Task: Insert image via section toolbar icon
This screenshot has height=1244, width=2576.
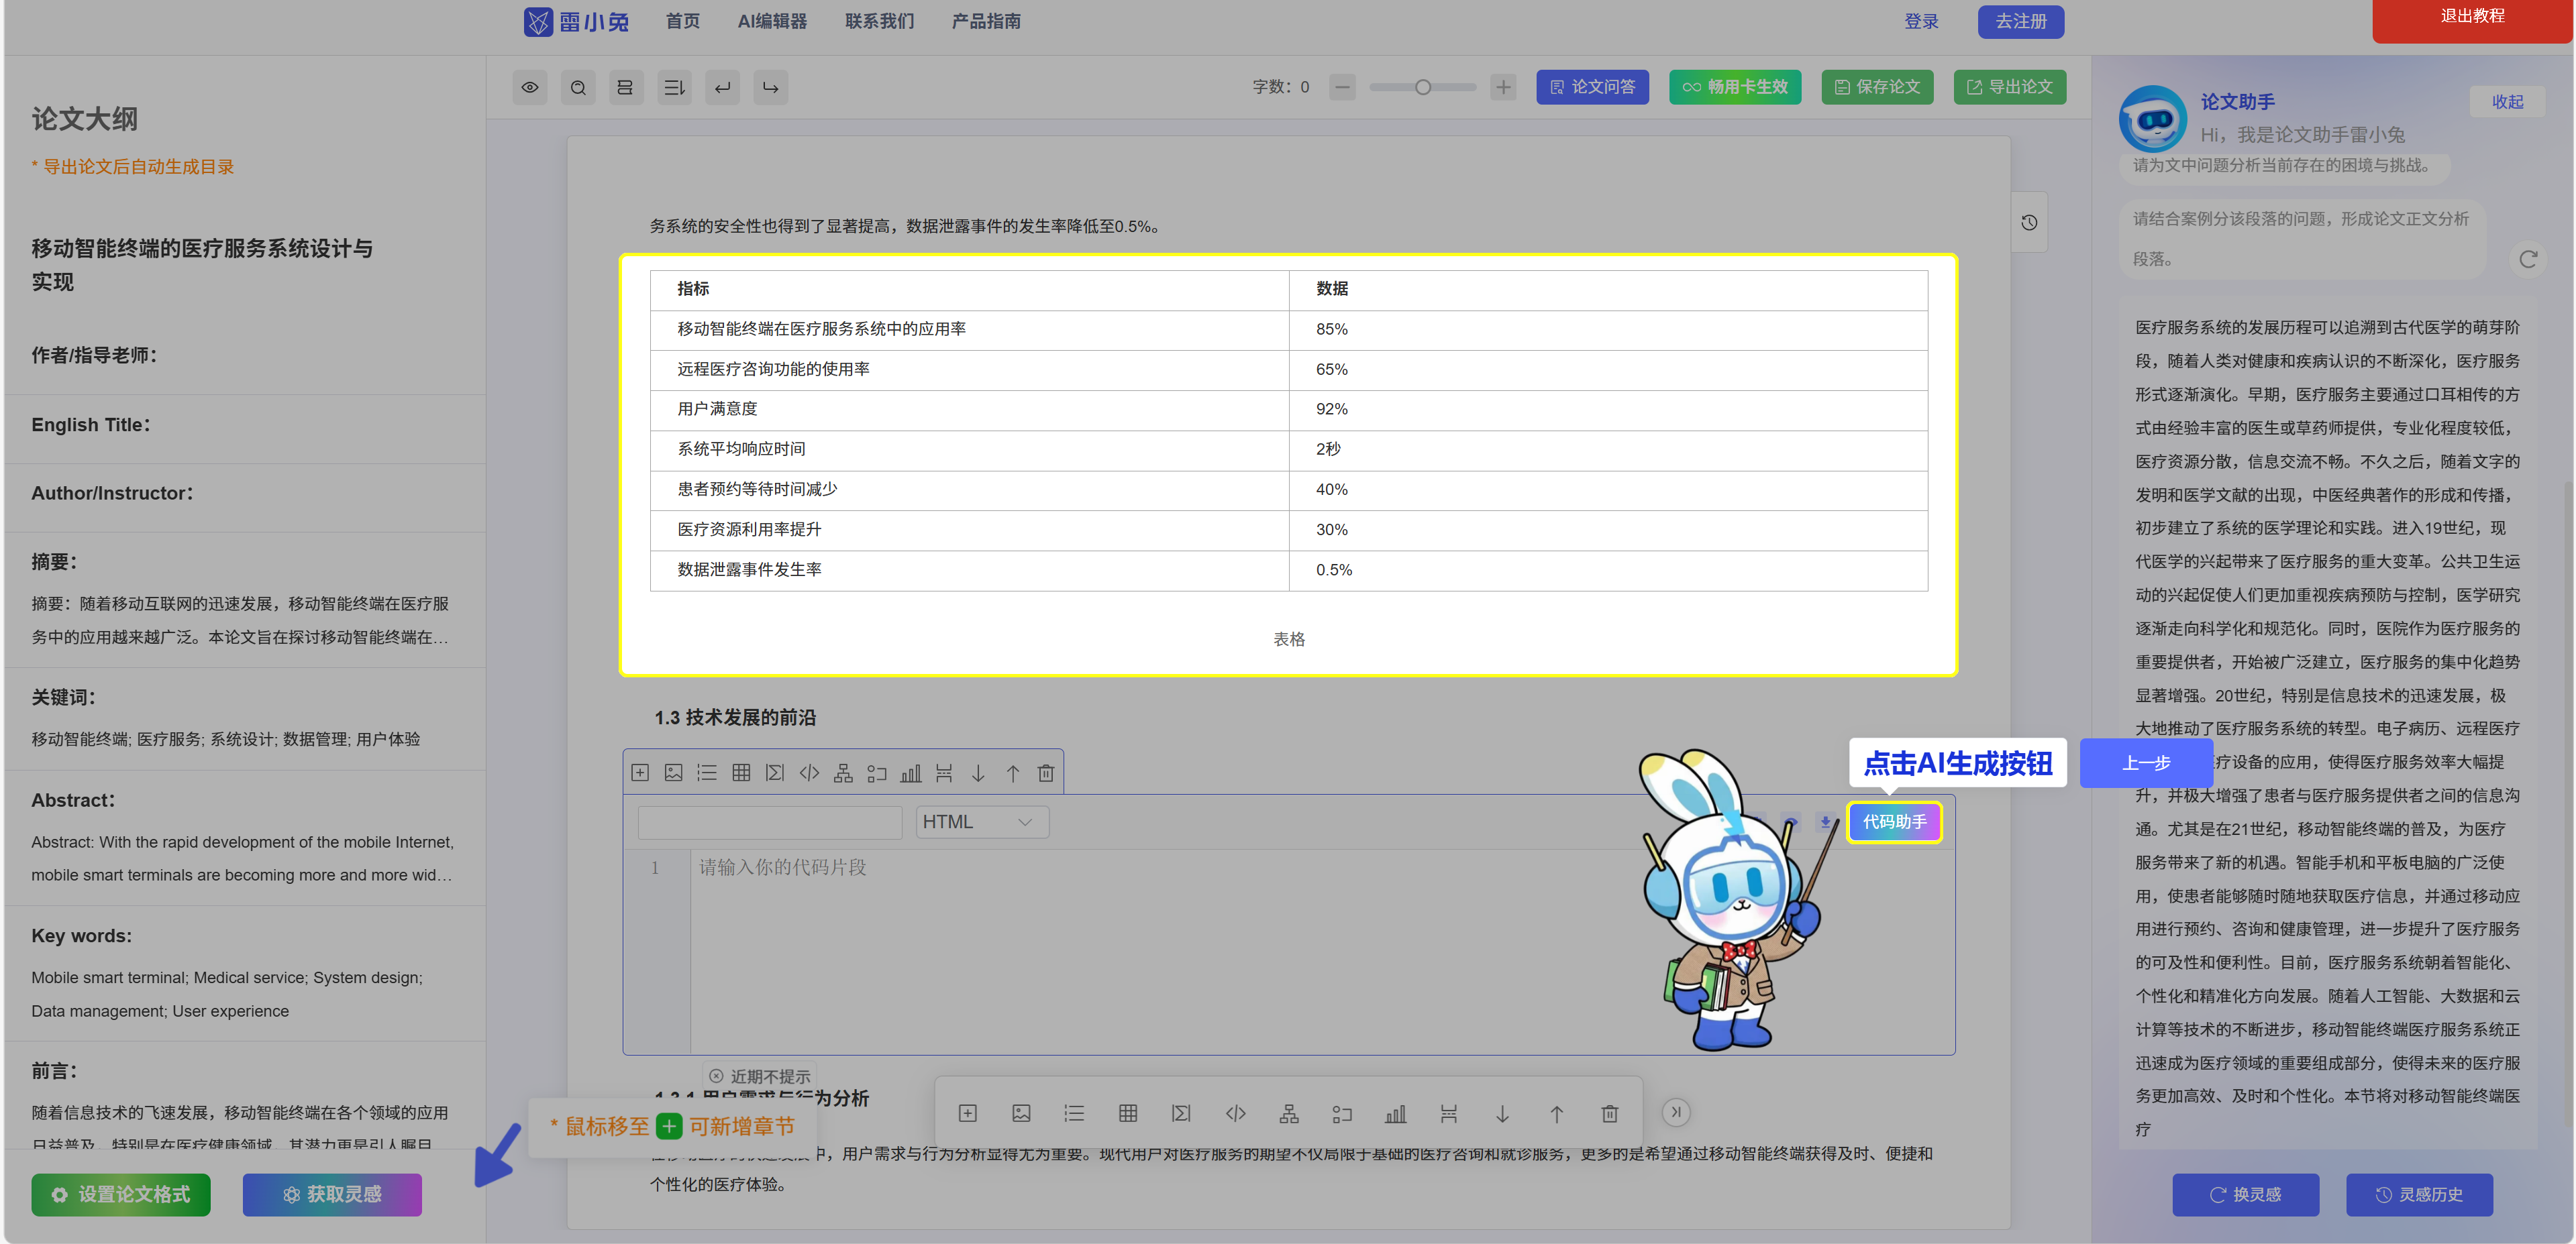Action: [x=674, y=773]
